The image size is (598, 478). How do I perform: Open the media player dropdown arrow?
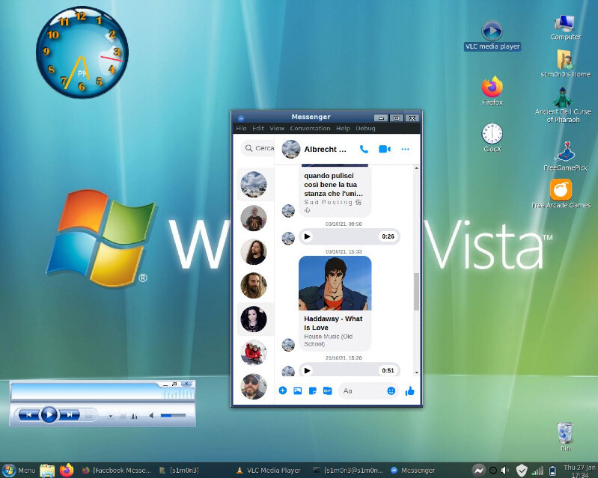(111, 416)
